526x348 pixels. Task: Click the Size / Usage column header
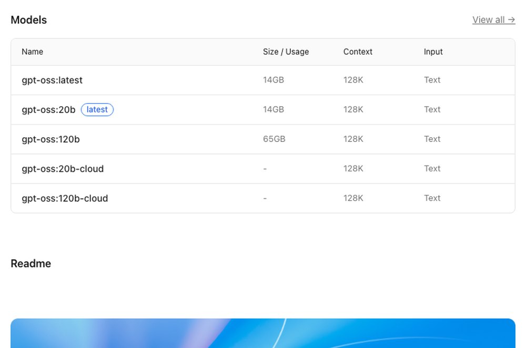(286, 52)
